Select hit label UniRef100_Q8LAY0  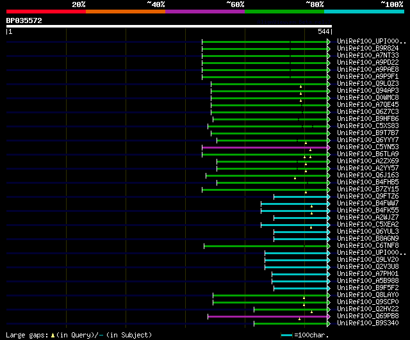point(368,295)
